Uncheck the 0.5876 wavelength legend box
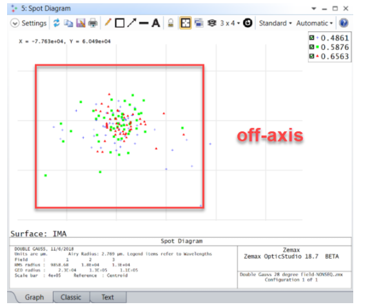Screen dimensions: 370x307 (312, 47)
